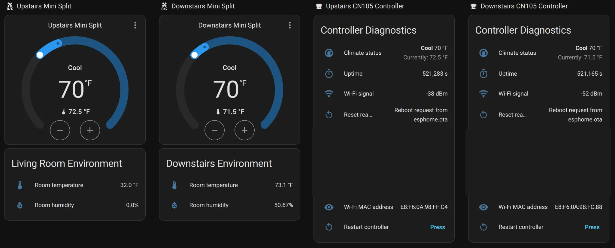Open Living Room humidity reading 0.0%
This screenshot has height=248, width=615.
[x=132, y=205]
